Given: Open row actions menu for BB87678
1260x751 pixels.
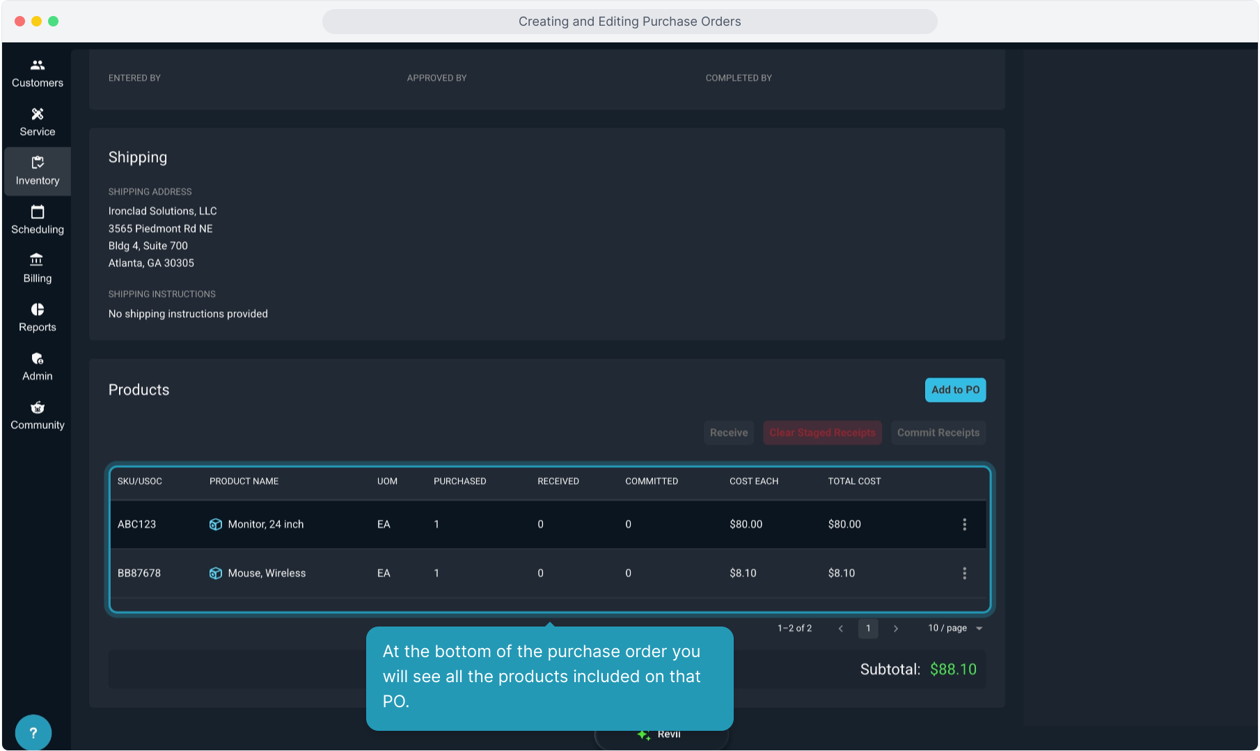Looking at the screenshot, I should 964,573.
